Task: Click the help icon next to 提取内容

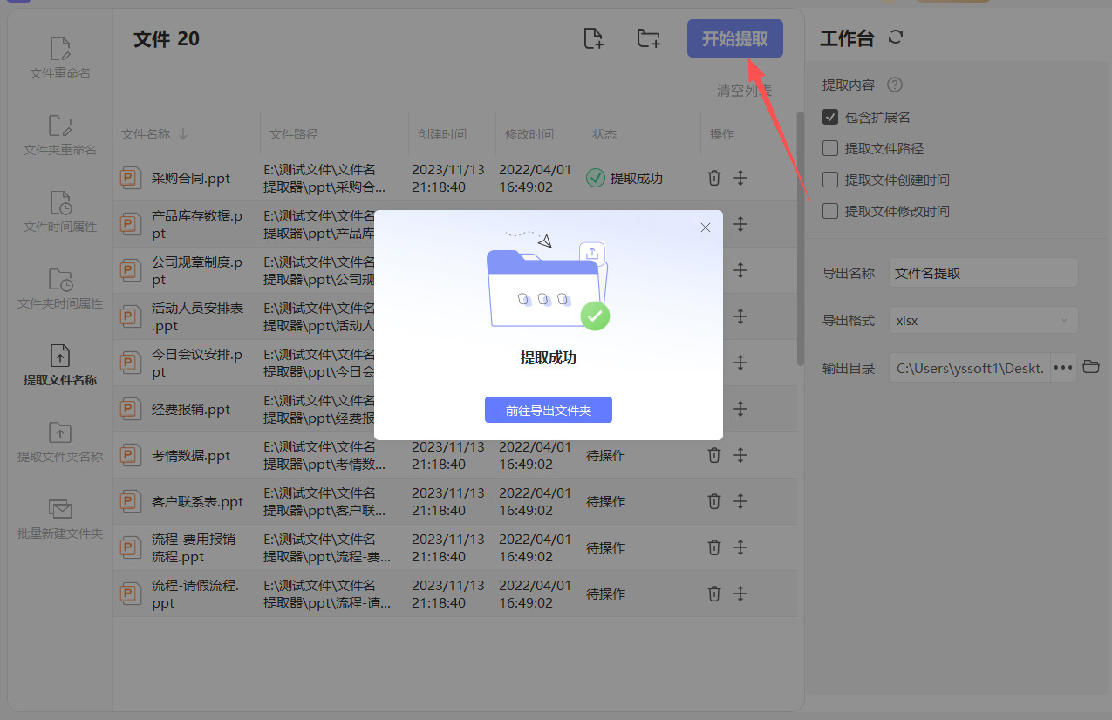Action: [x=894, y=85]
